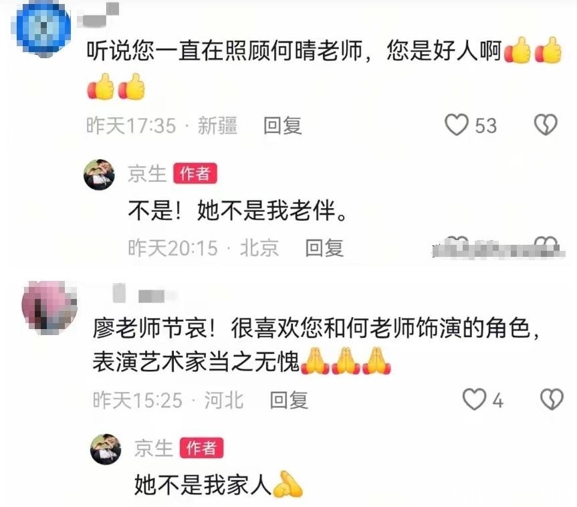Viewport: 577px width, 507px height.
Task: Tap the 53 like count number
Action: (486, 125)
